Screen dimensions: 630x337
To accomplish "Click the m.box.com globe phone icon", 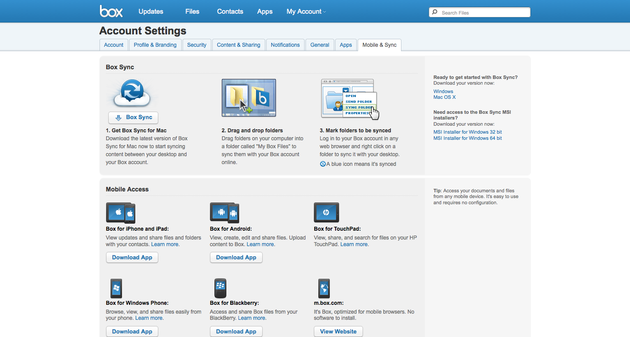I will [x=324, y=288].
